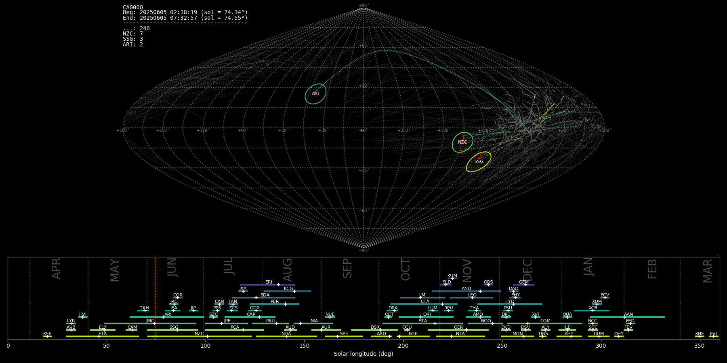Image resolution: width=727 pixels, height=363 pixels.
Task: Select the AUG month label in timeline
Action: pos(287,269)
